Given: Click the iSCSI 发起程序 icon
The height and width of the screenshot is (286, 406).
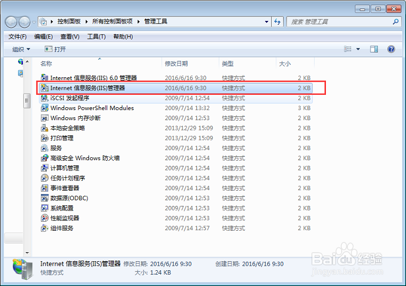Looking at the screenshot, I should pos(45,98).
